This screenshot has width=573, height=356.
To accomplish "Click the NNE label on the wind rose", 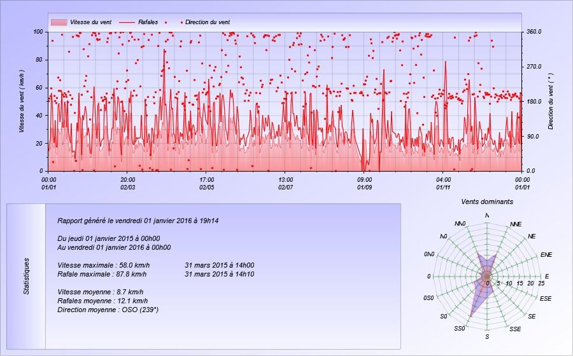I will (516, 224).
